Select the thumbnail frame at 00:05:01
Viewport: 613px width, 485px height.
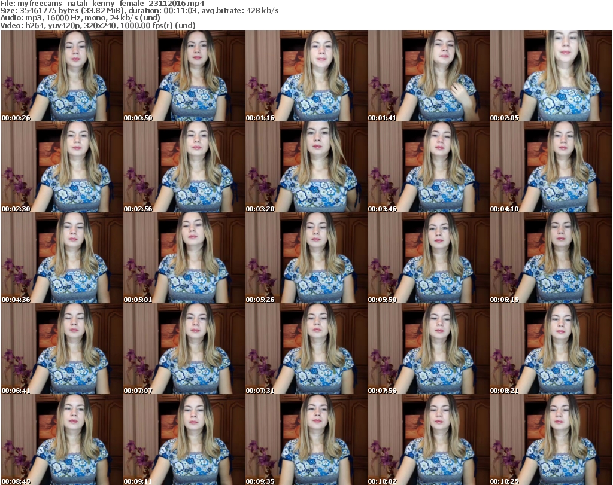point(184,258)
